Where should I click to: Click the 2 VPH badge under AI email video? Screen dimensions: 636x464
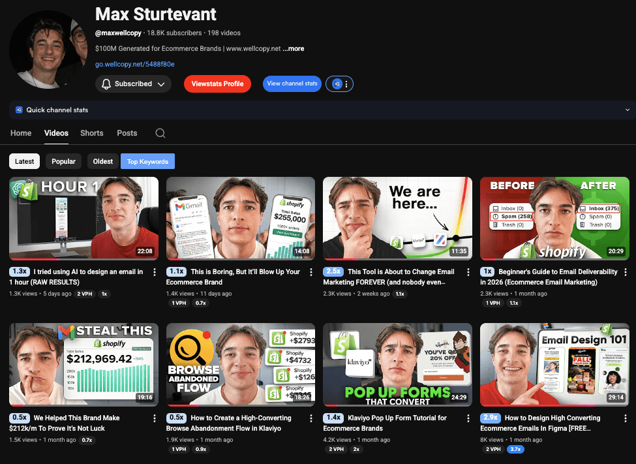tap(84, 294)
